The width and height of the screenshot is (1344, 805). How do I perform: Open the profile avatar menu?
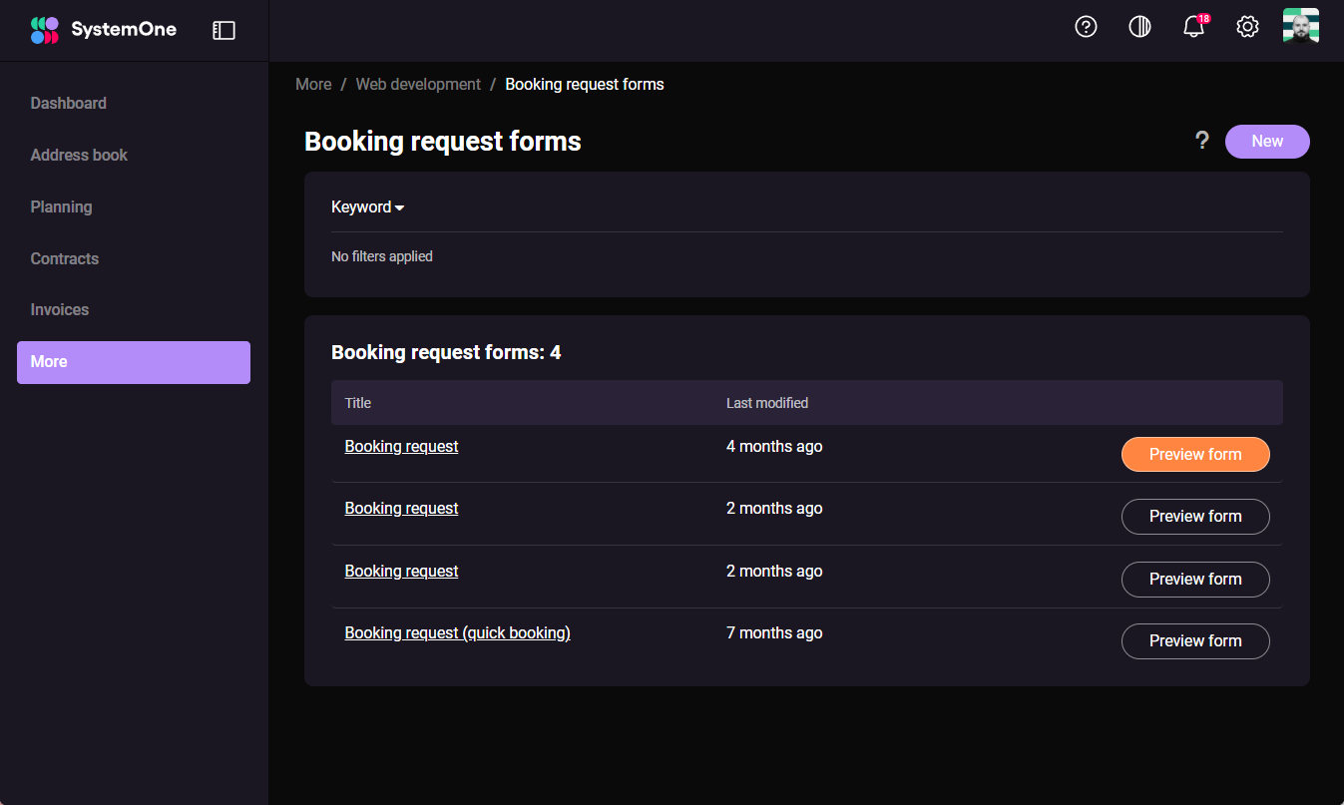click(1301, 27)
